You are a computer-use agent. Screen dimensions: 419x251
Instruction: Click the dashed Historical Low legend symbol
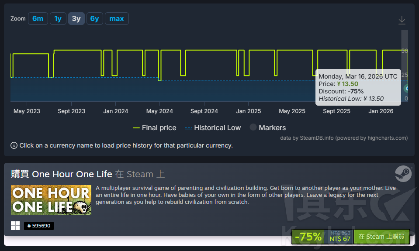tap(188, 128)
